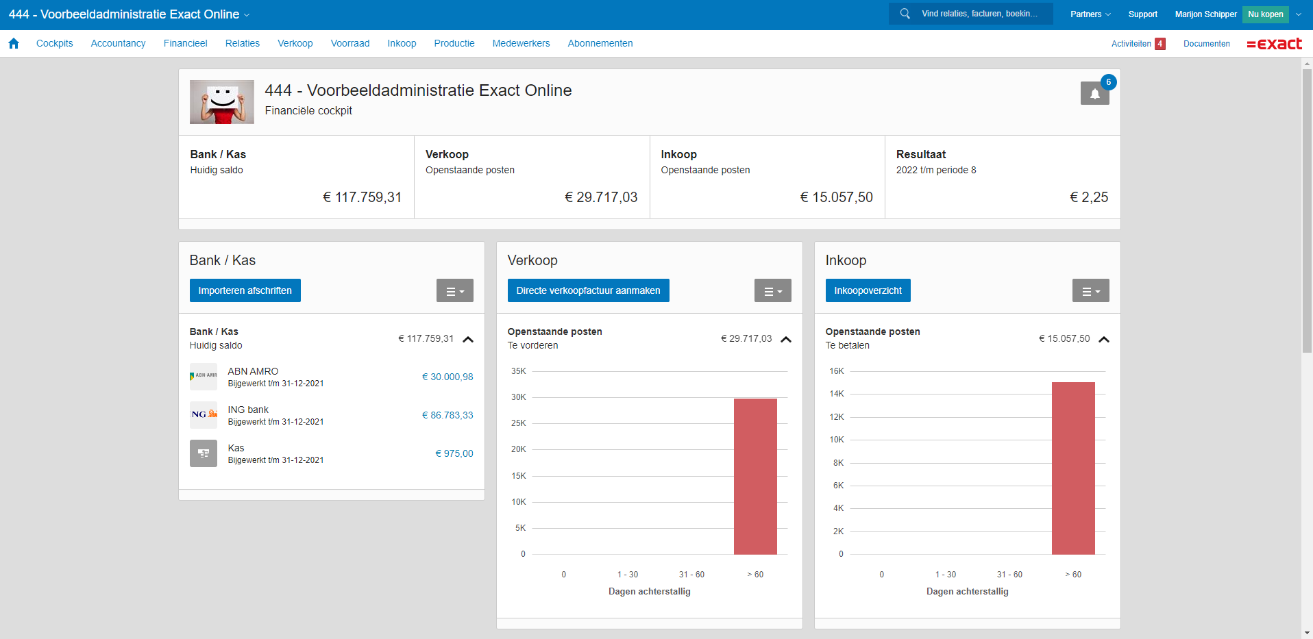Click the Importeren afschriften button

[245, 290]
